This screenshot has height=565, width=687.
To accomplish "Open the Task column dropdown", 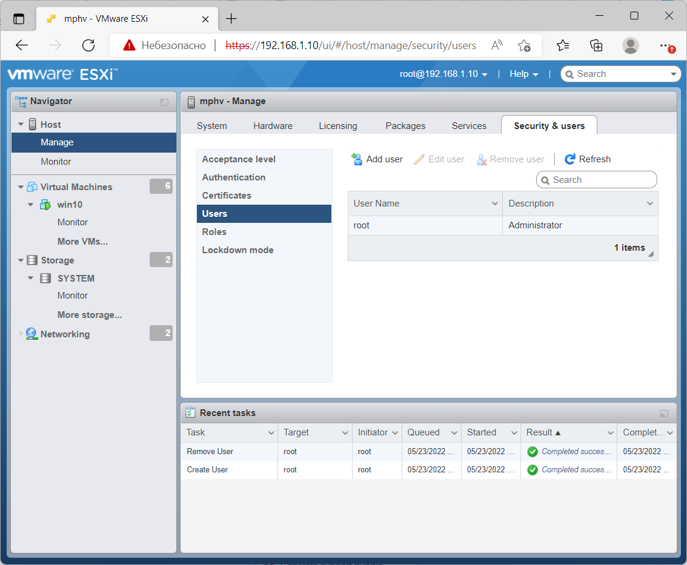I will click(271, 433).
